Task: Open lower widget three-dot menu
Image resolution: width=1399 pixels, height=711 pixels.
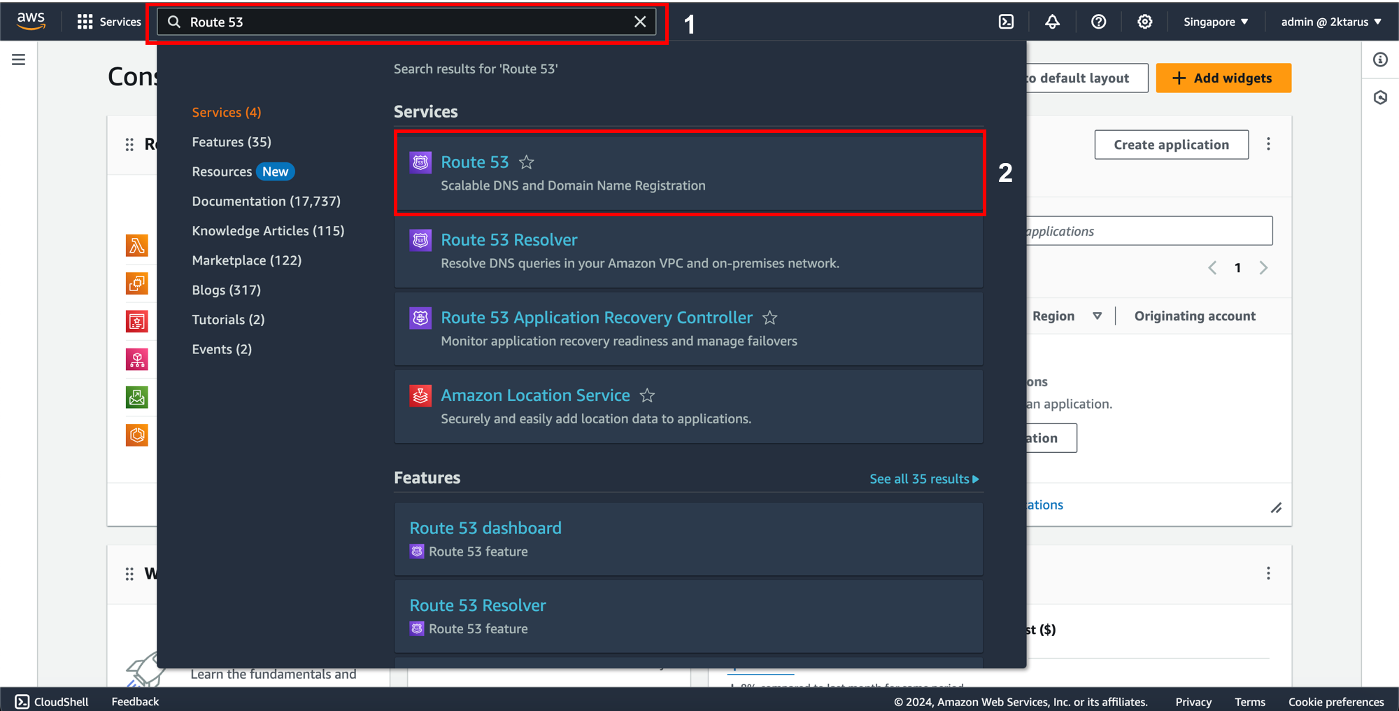Action: tap(1268, 574)
